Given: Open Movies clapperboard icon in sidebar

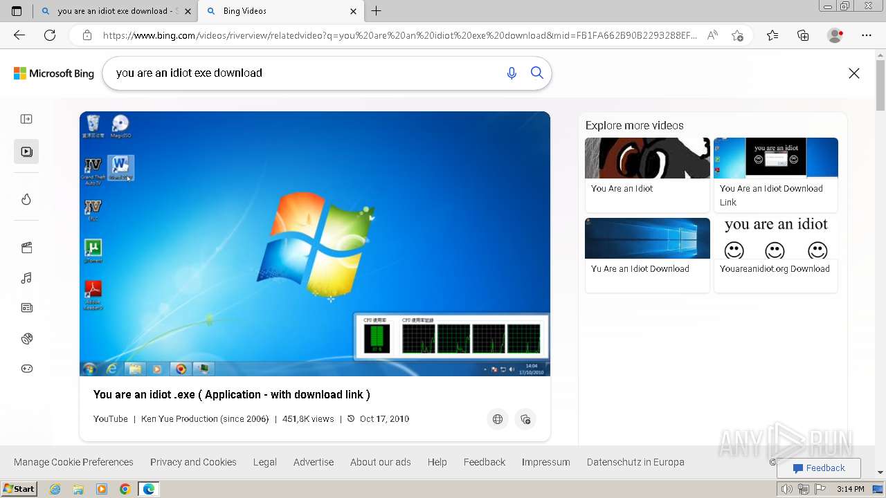Looking at the screenshot, I should point(26,248).
